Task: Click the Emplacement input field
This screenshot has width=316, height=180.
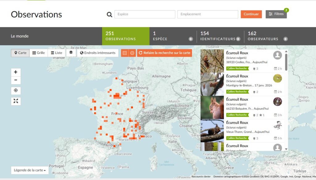Action: pos(208,14)
